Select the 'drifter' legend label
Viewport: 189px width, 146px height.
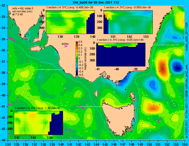coord(65,44)
